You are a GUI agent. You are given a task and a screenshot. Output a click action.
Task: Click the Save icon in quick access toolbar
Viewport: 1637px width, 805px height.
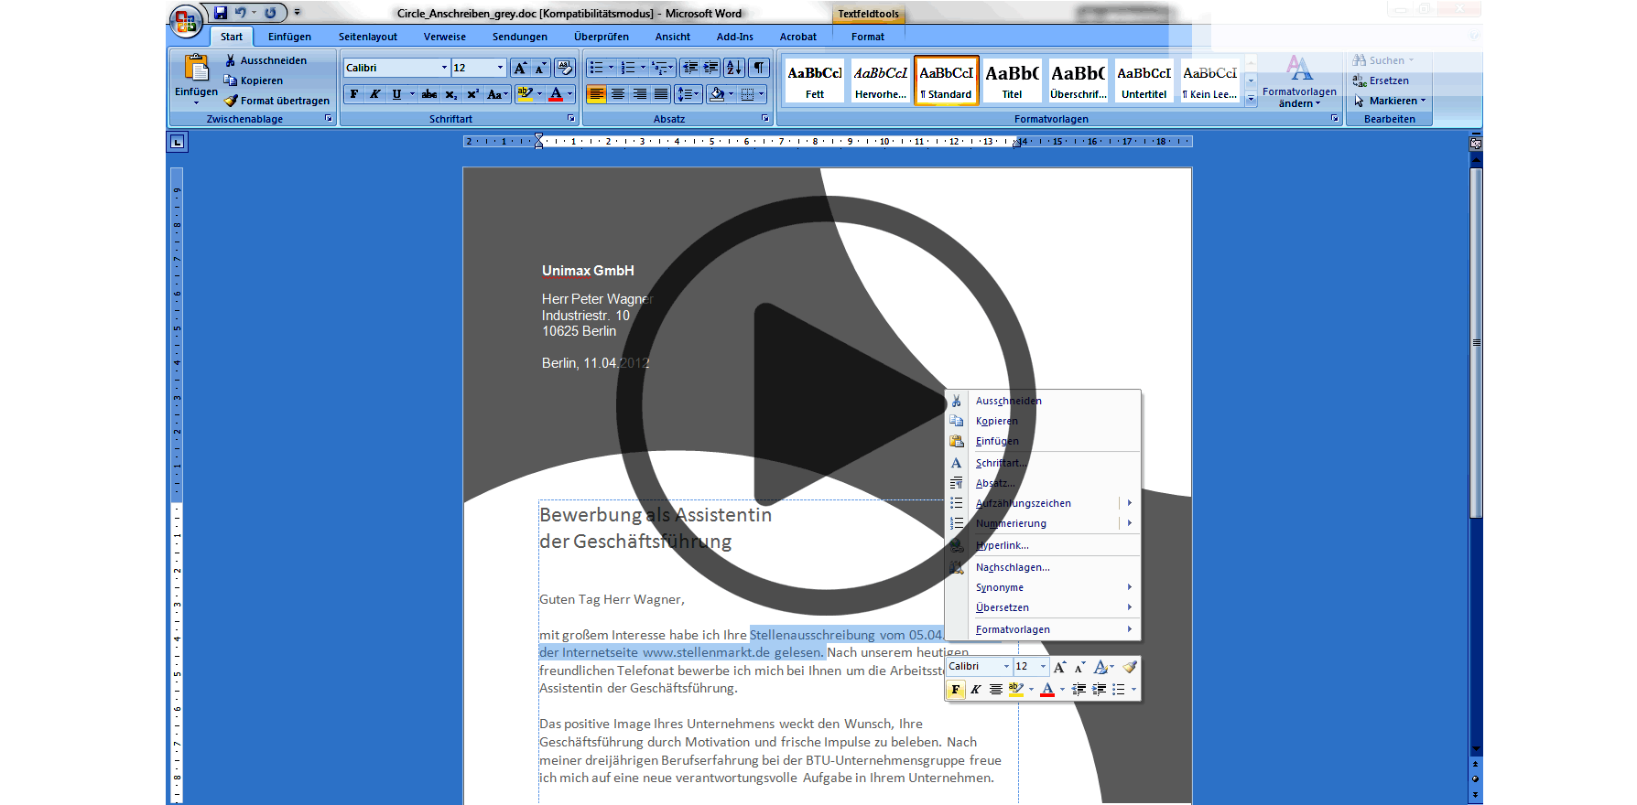221,13
